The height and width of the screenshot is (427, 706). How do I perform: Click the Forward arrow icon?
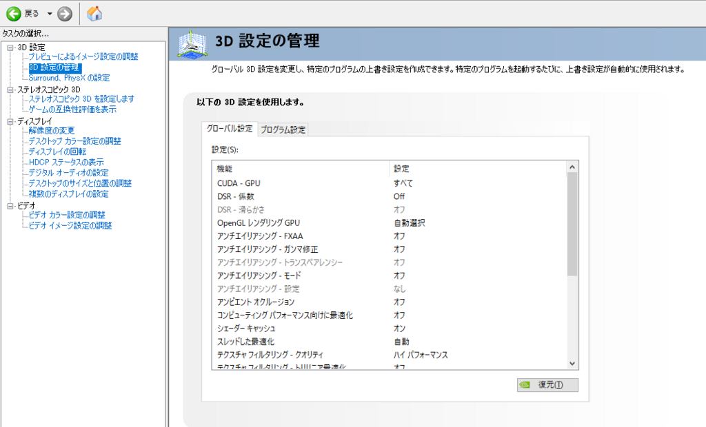65,14
